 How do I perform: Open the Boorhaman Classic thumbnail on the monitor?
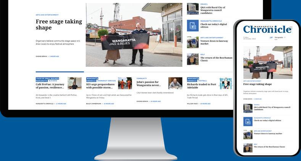pos(193,59)
